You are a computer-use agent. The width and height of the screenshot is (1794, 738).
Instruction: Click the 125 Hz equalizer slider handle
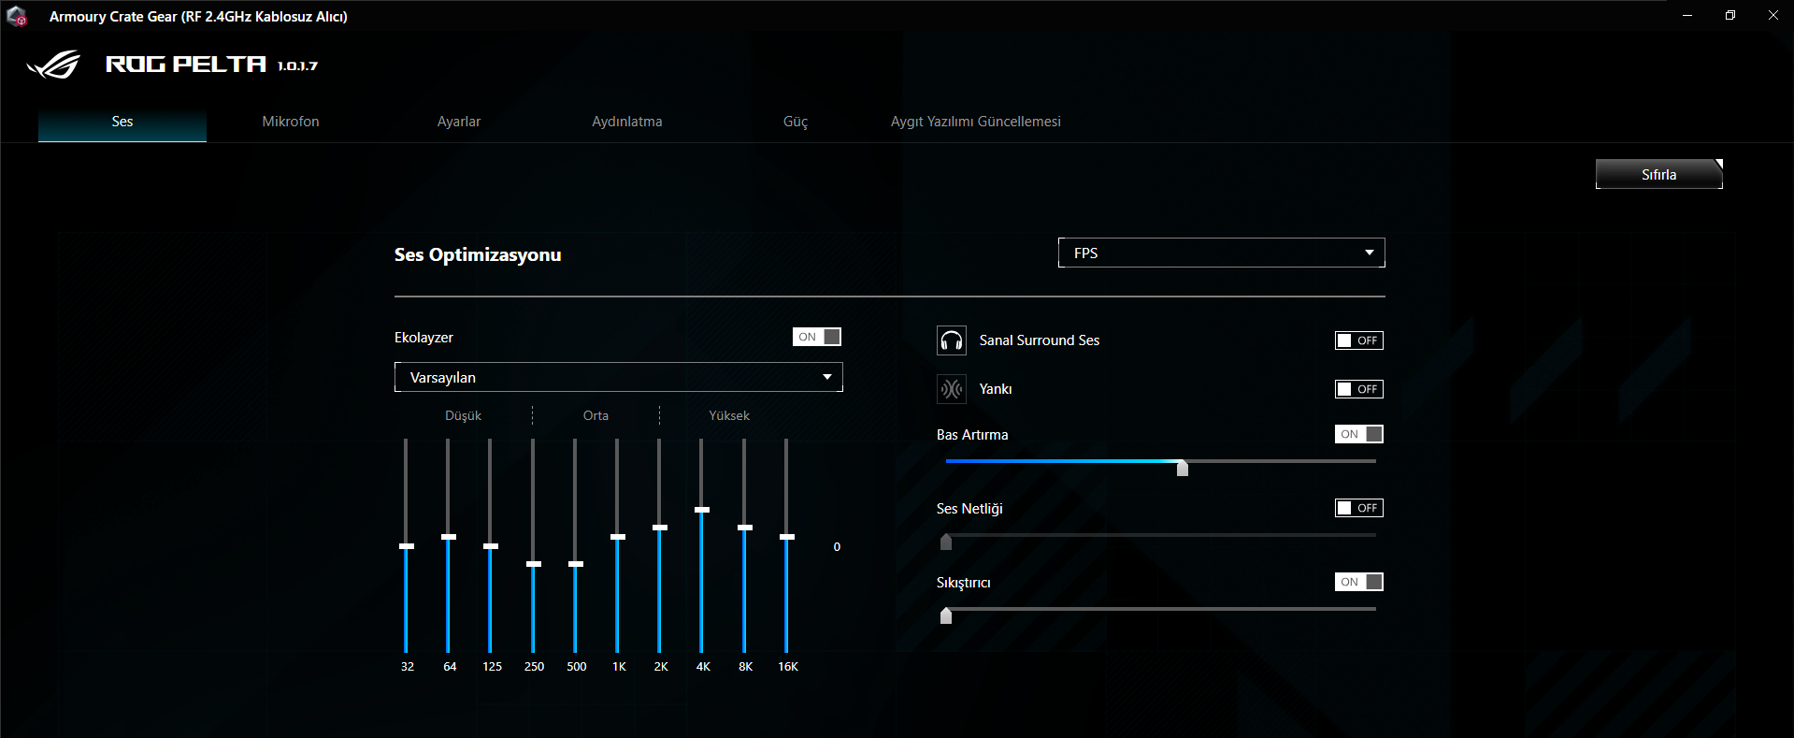coord(491,546)
